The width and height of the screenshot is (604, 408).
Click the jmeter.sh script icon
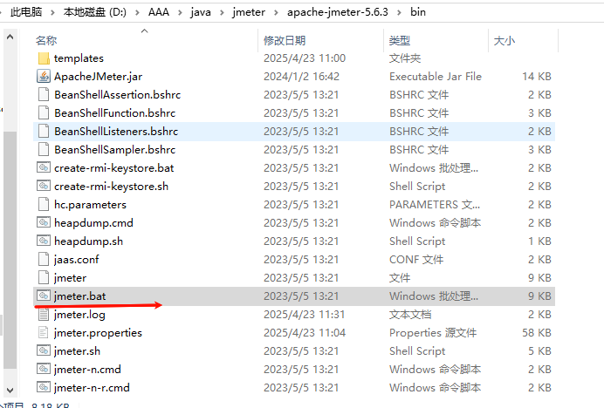pos(44,350)
